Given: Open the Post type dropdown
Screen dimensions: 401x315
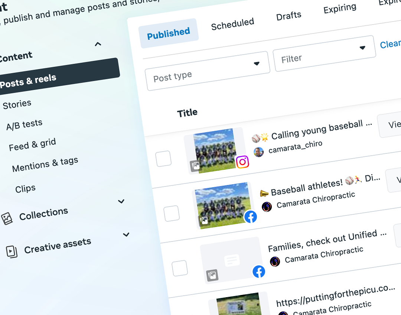Looking at the screenshot, I should pyautogui.click(x=208, y=68).
